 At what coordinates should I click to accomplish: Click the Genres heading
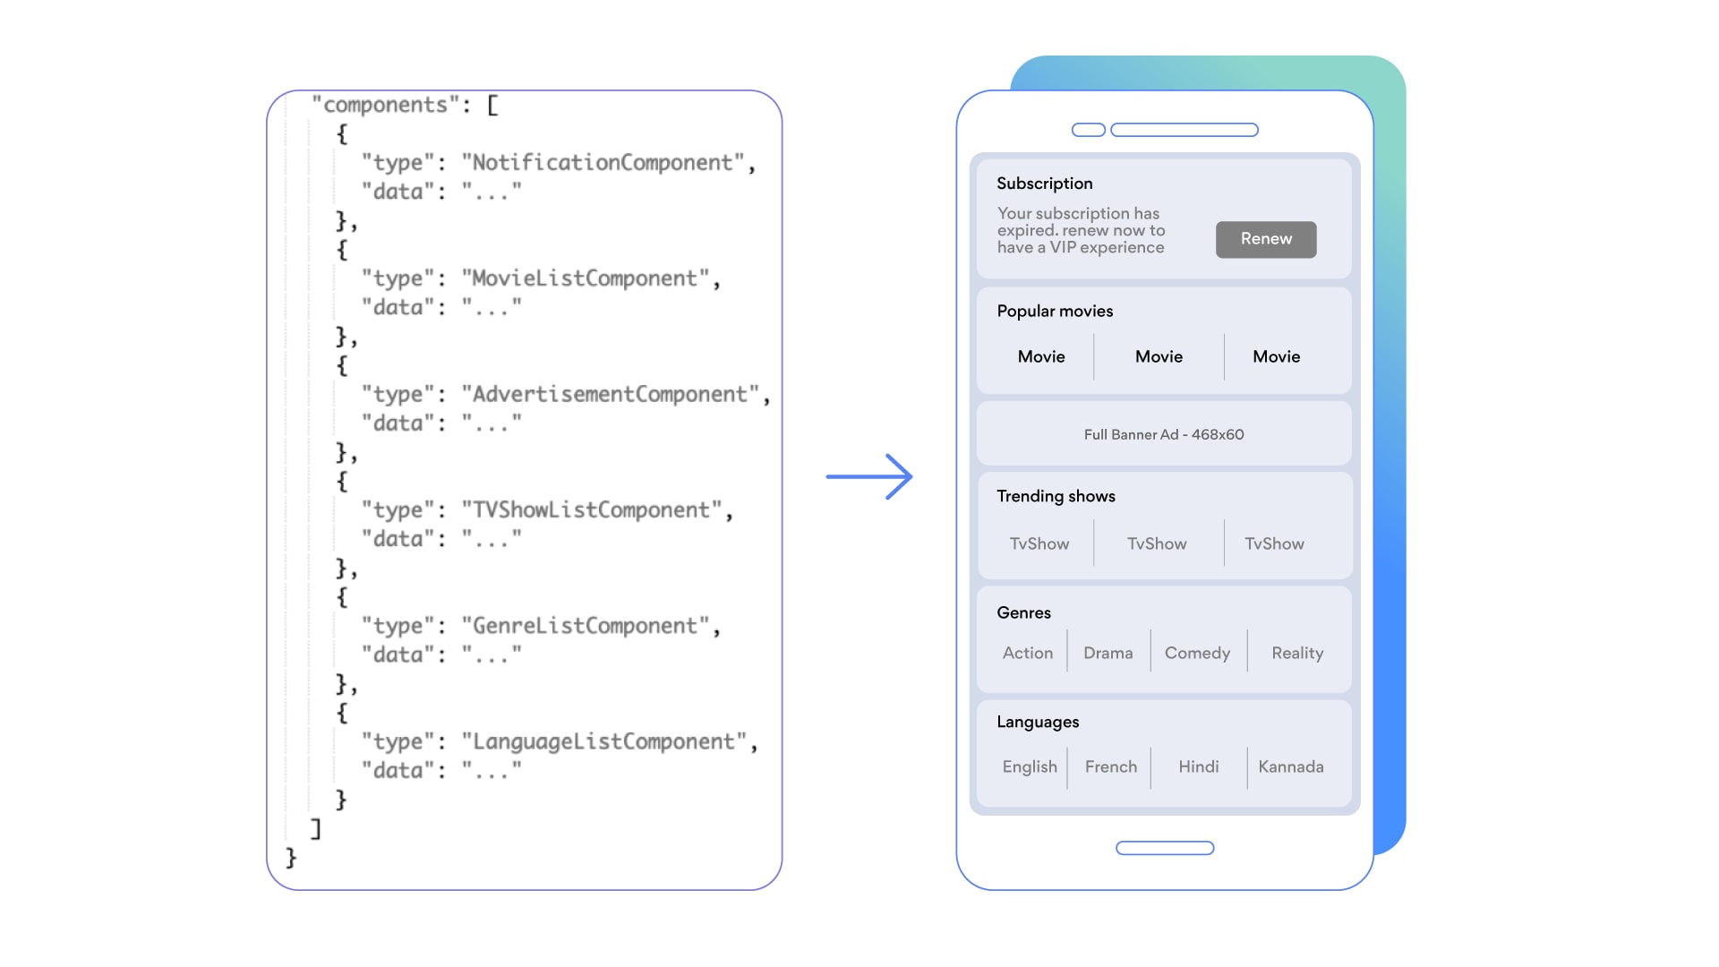coord(1023,612)
